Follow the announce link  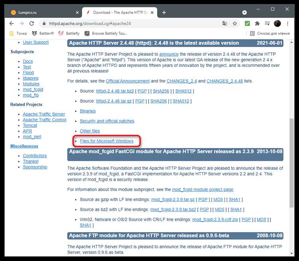coord(169,54)
